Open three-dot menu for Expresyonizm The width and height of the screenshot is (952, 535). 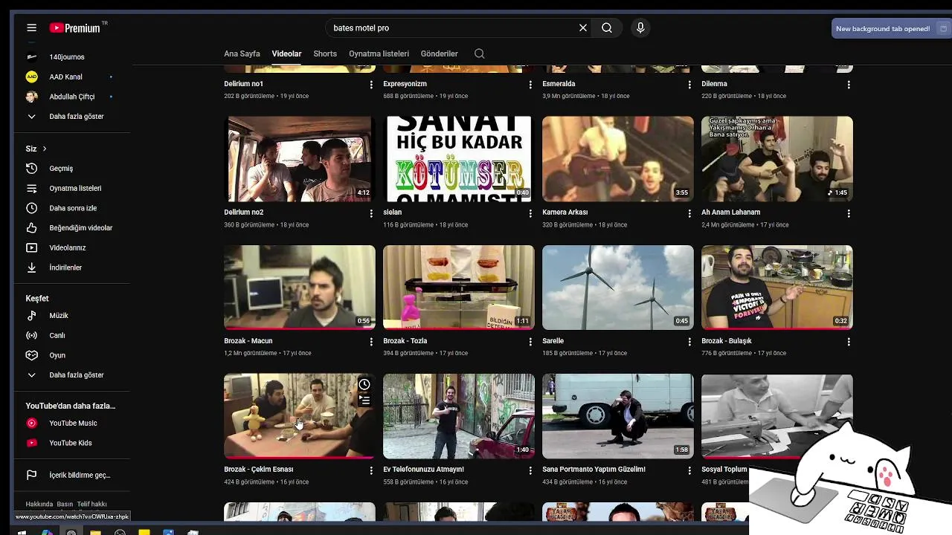click(x=530, y=85)
